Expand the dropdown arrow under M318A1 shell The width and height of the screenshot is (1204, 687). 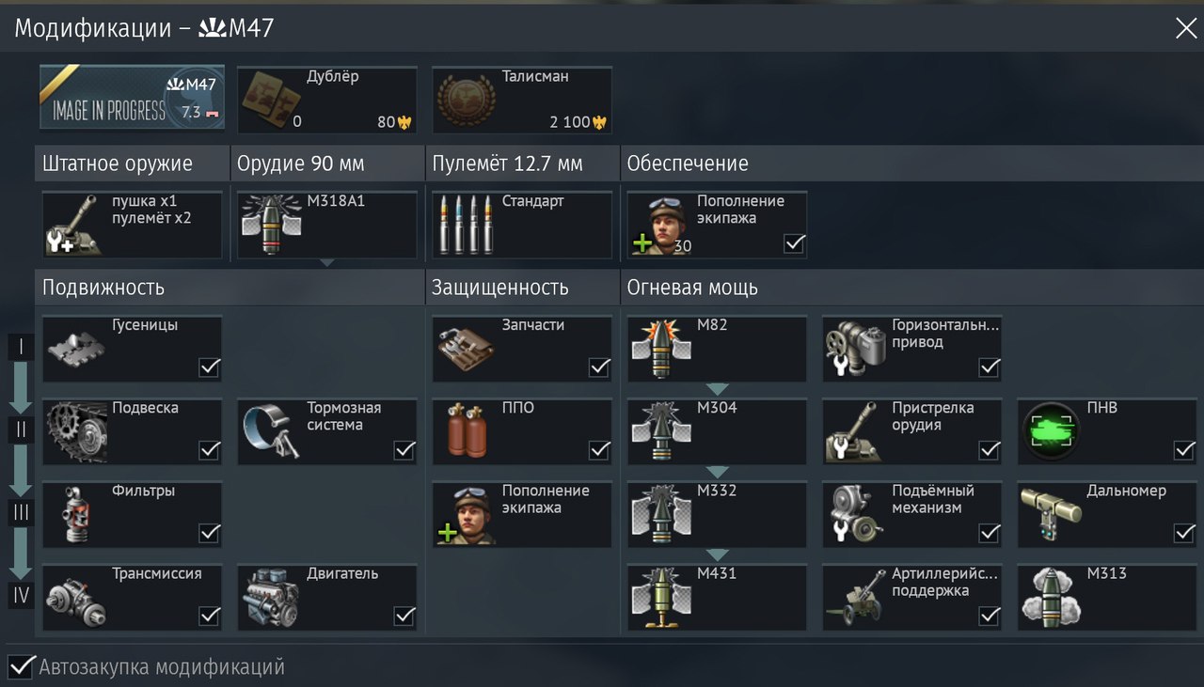click(326, 263)
